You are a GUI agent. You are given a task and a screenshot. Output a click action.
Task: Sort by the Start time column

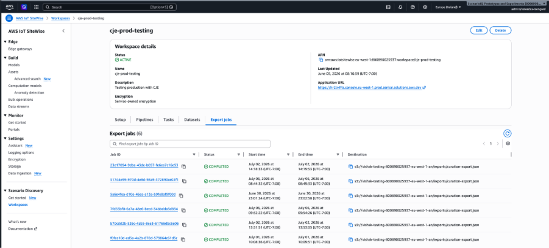coord(288,154)
